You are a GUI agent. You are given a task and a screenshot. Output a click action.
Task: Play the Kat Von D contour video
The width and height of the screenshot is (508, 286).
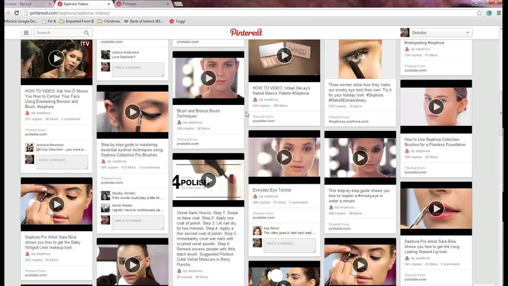[x=57, y=59]
